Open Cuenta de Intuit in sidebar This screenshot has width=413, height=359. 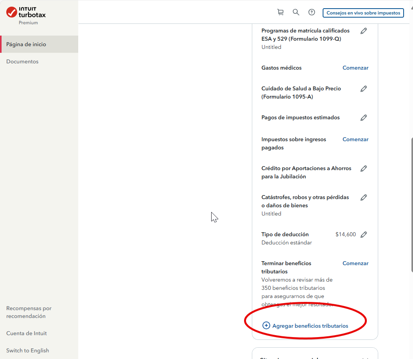(26, 333)
